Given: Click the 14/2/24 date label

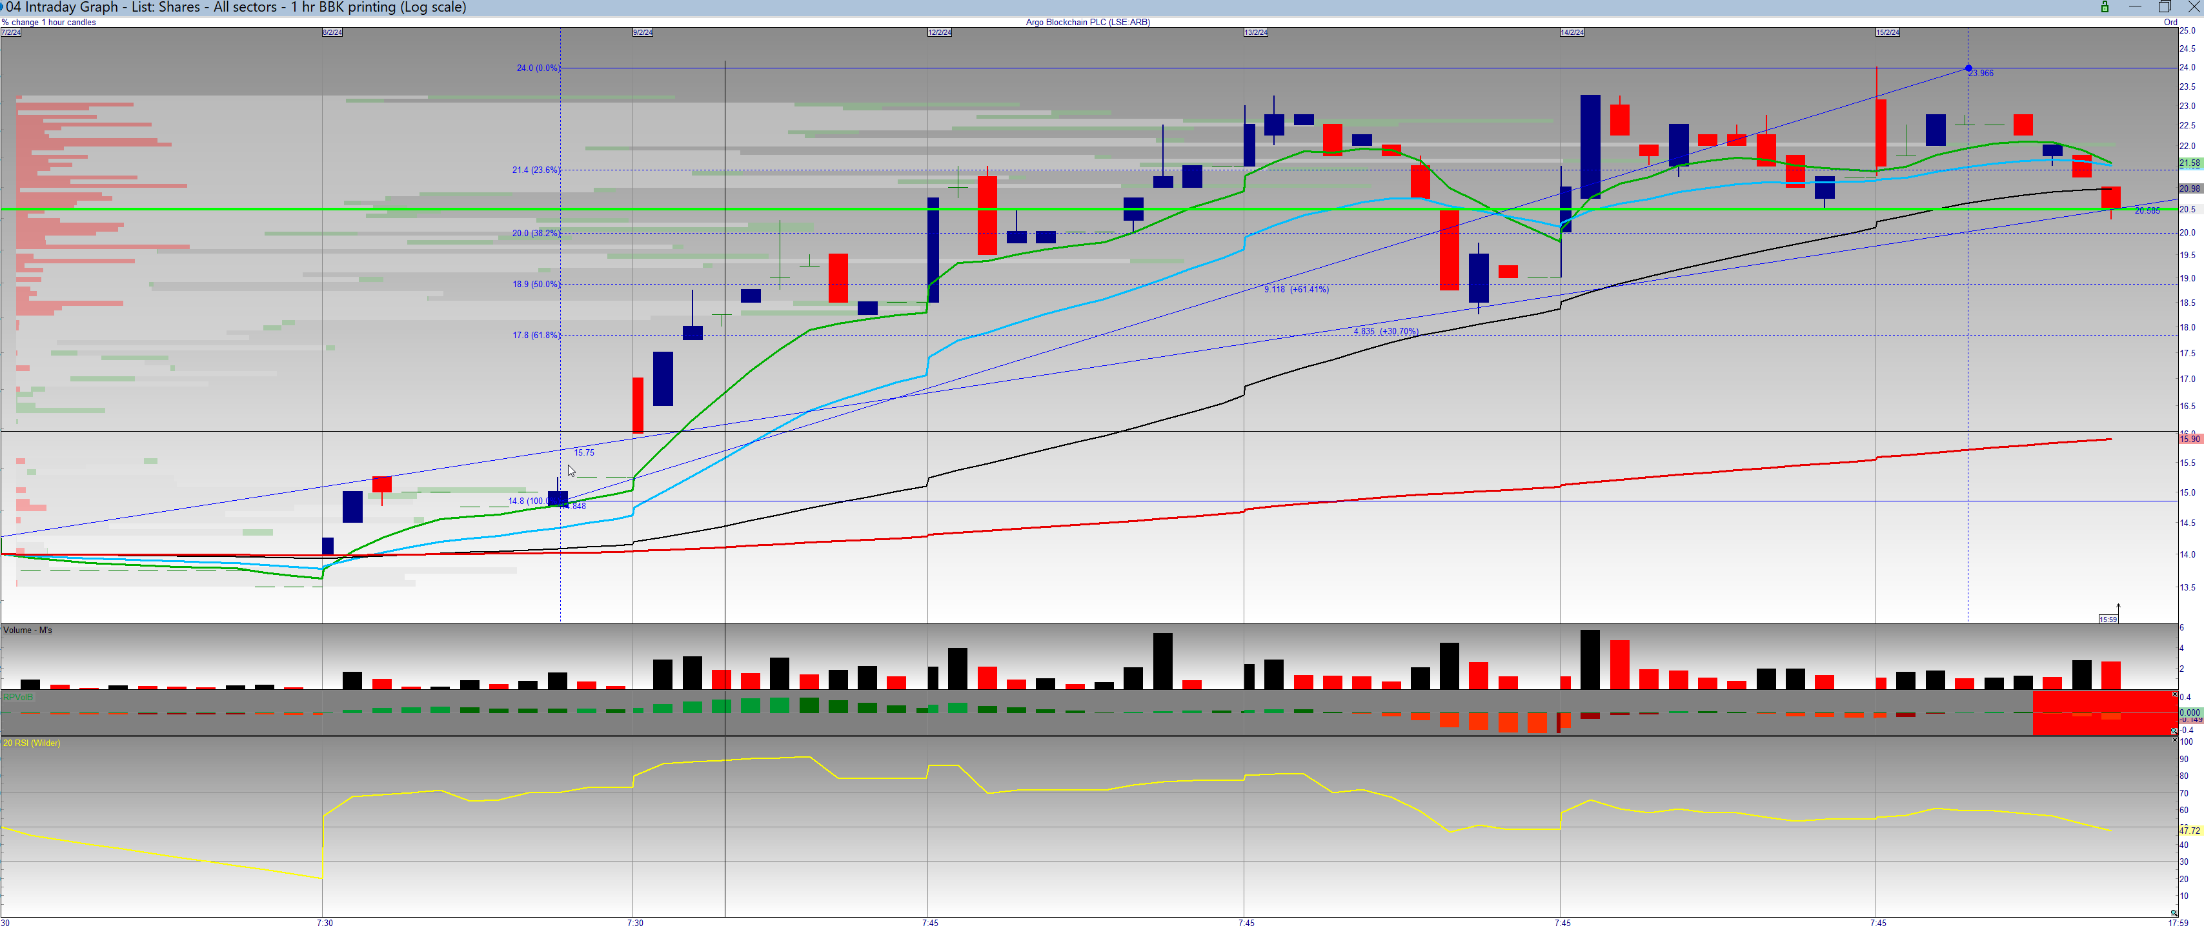Looking at the screenshot, I should point(1572,32).
